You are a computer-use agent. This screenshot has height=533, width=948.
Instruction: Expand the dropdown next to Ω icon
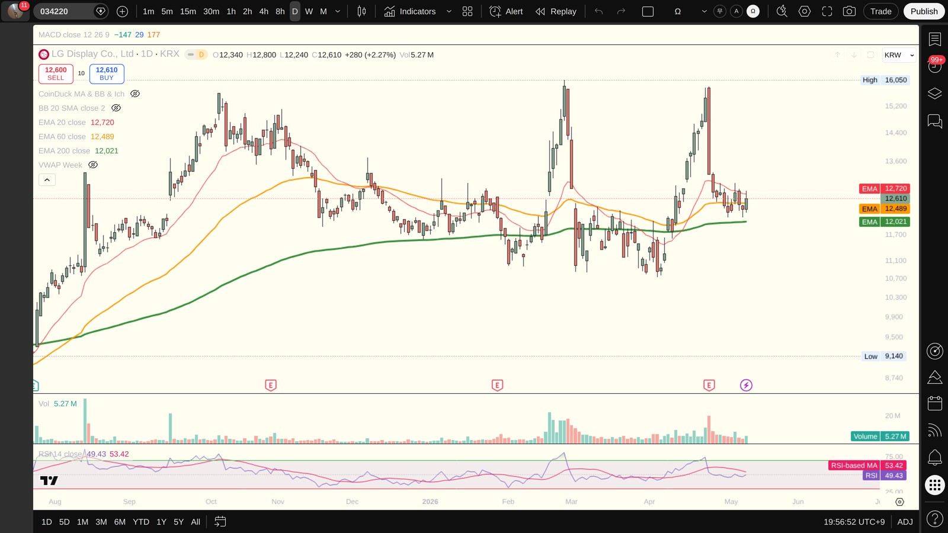[704, 11]
